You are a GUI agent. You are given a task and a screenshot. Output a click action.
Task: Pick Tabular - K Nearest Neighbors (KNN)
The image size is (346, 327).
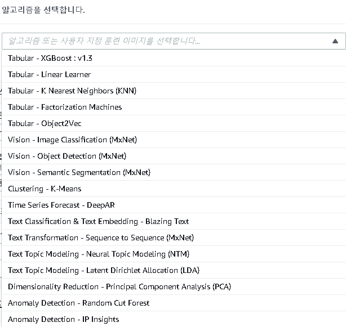(x=174, y=91)
